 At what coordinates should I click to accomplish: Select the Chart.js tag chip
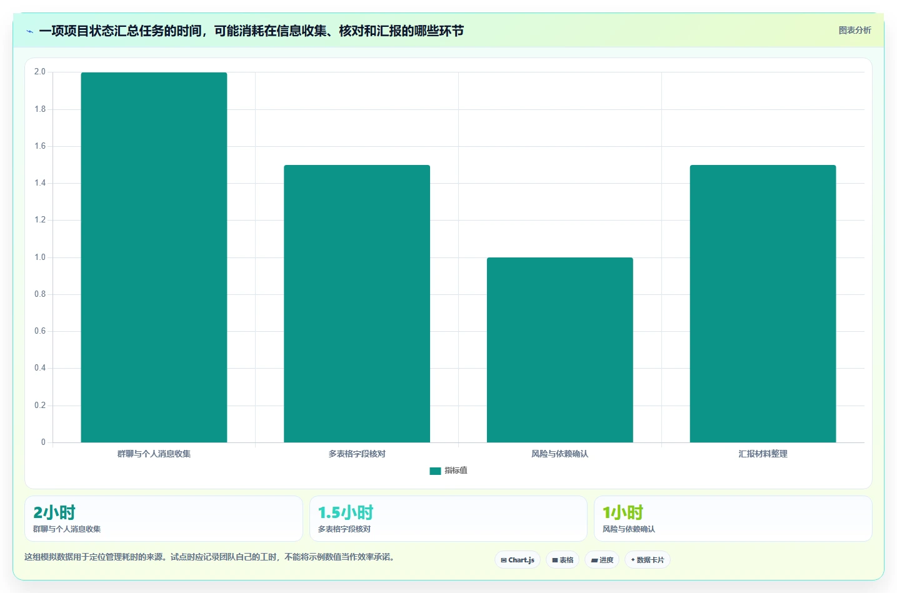click(518, 560)
